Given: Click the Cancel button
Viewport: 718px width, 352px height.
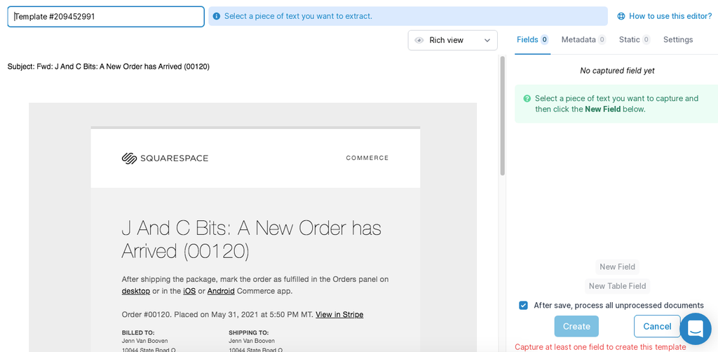Looking at the screenshot, I should [657, 326].
